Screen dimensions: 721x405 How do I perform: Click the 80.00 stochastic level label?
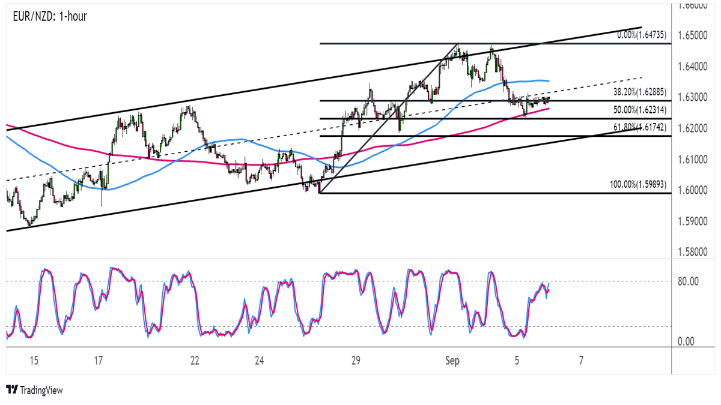[687, 281]
